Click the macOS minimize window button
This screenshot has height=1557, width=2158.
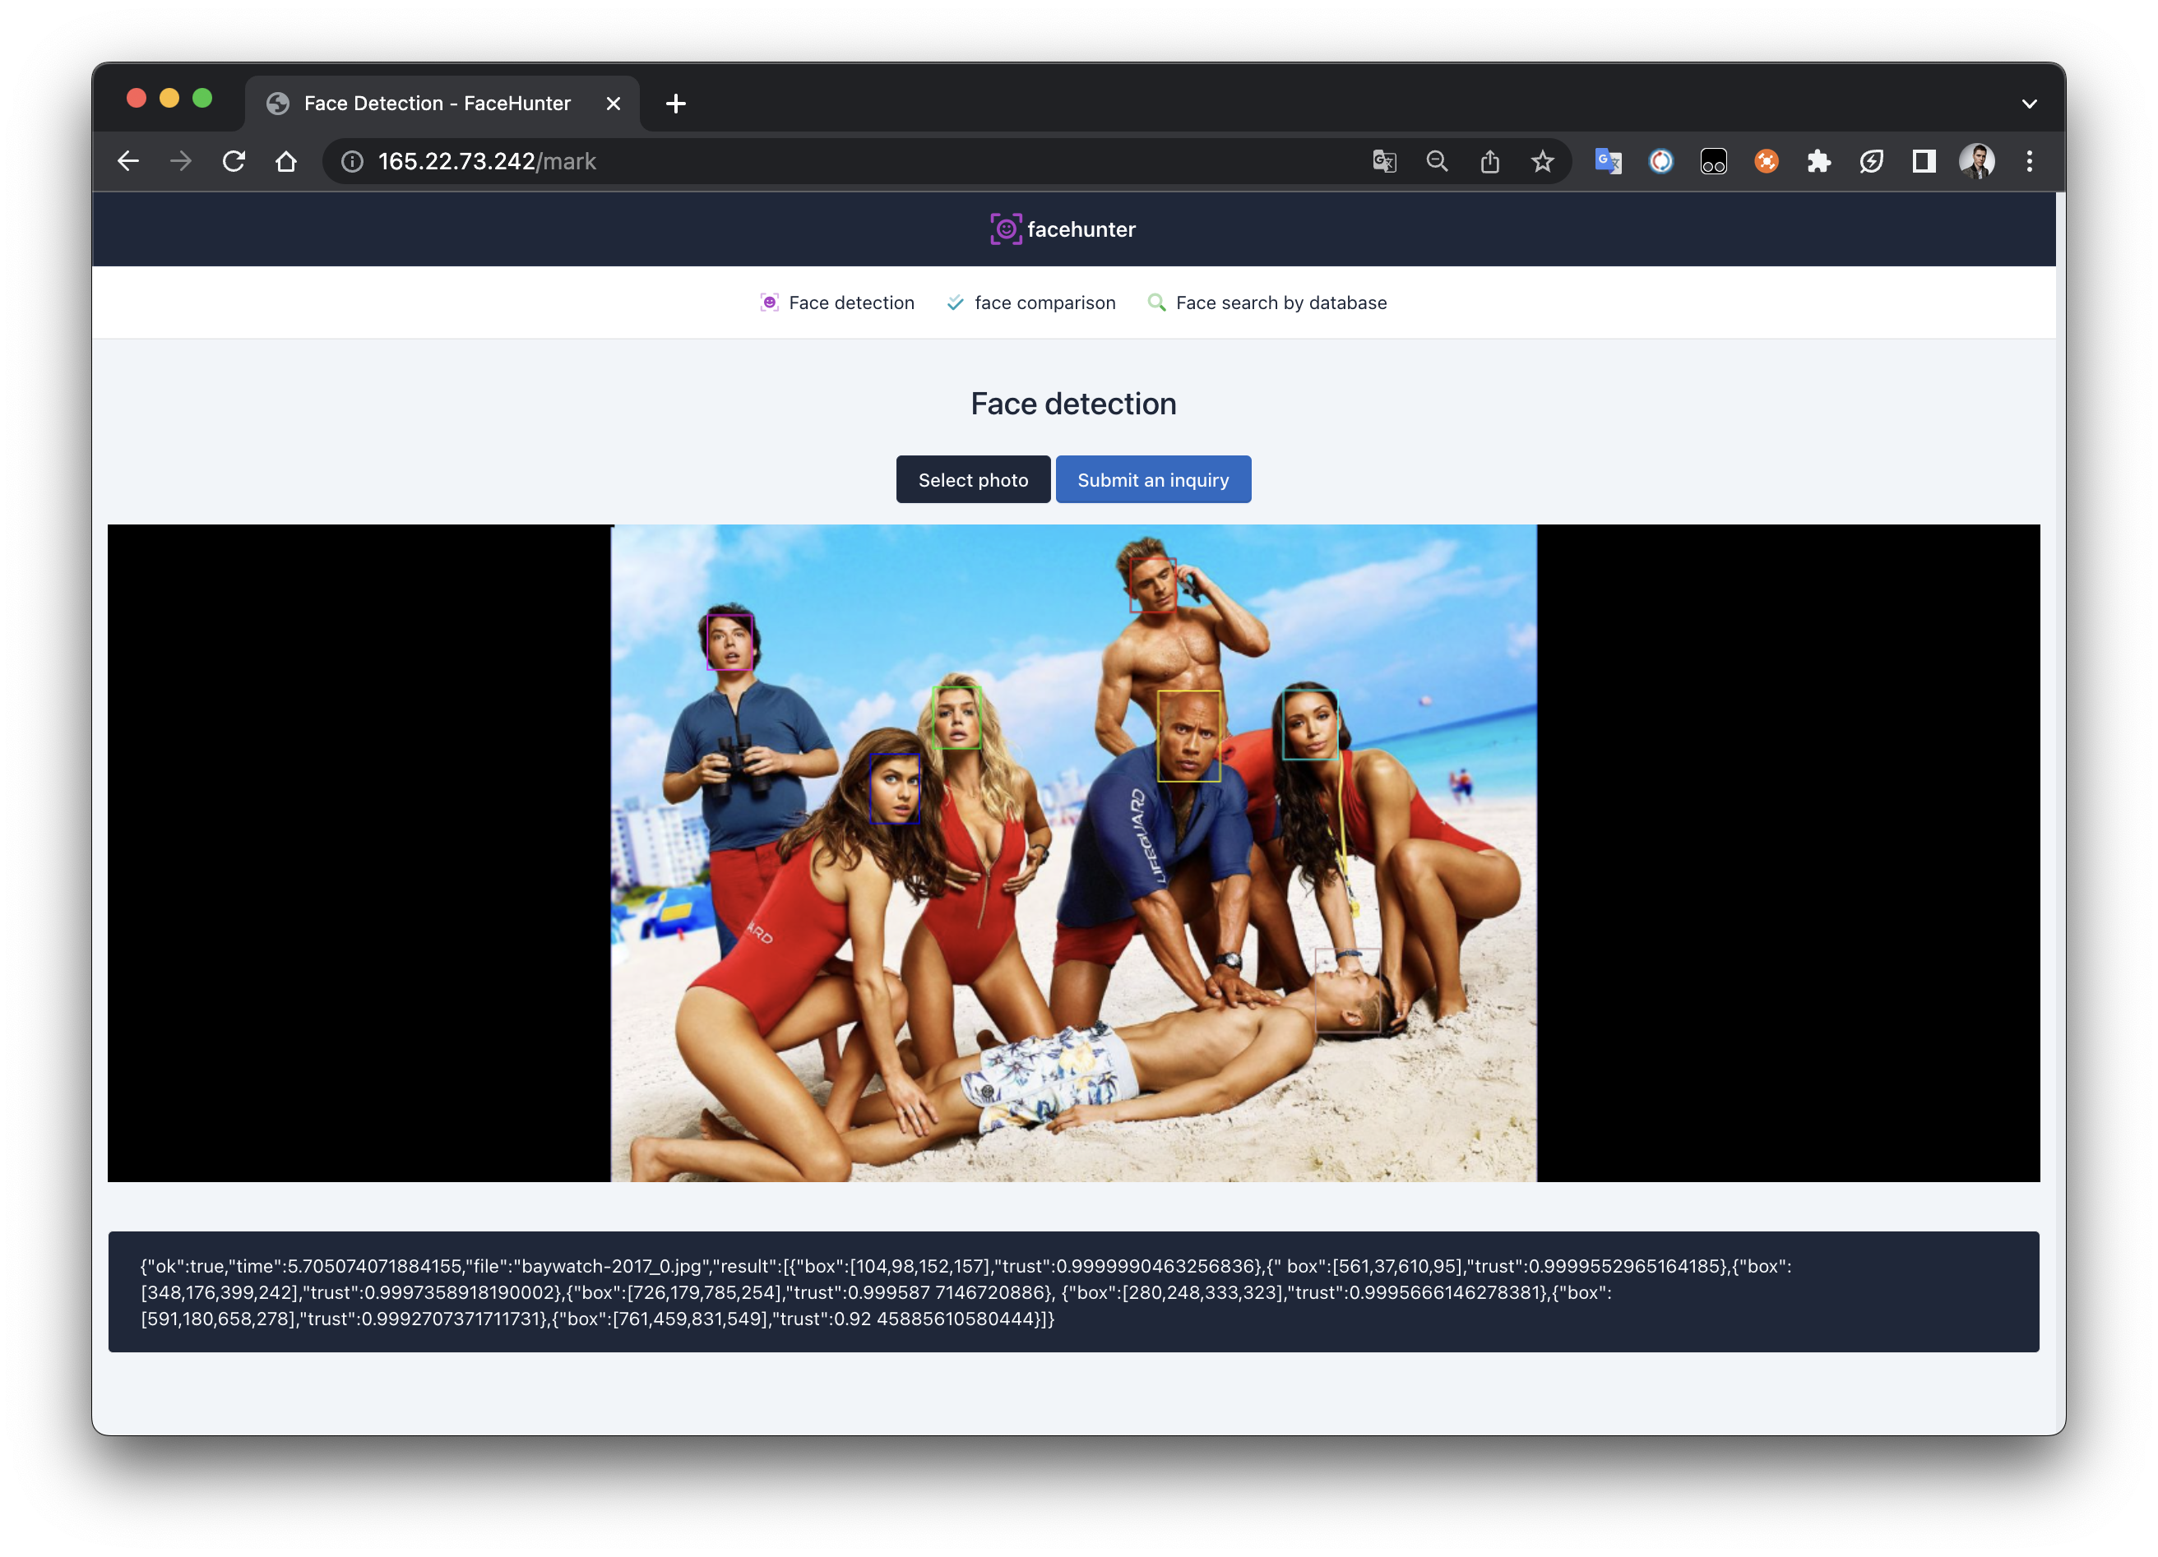click(169, 98)
